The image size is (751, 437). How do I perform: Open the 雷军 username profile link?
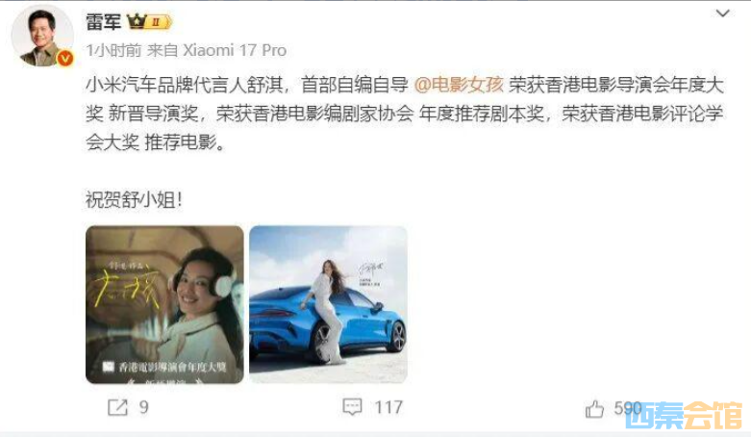tap(103, 21)
